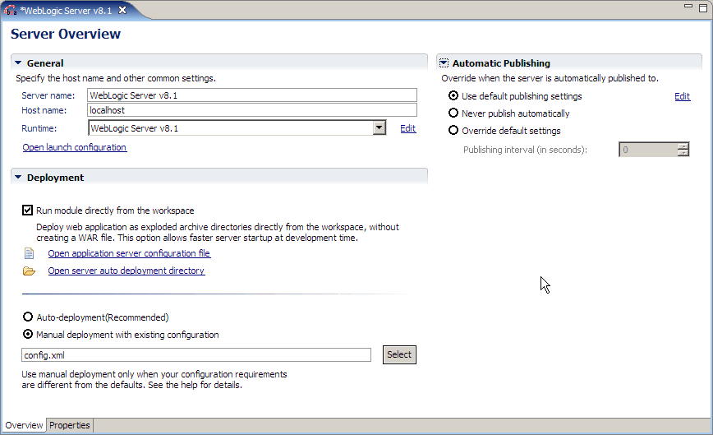Increase publishing interval with up arrow
Image resolution: width=713 pixels, height=435 pixels.
point(683,146)
